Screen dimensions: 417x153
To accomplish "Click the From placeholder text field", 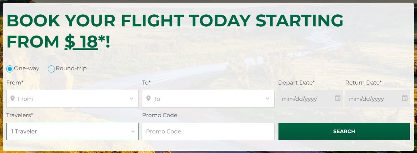I will pos(72,99).
